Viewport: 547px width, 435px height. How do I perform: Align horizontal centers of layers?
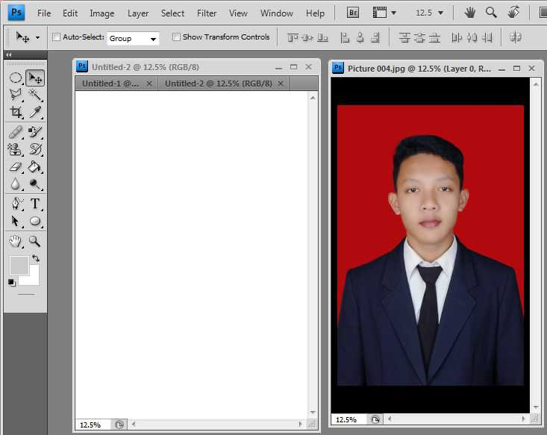360,37
